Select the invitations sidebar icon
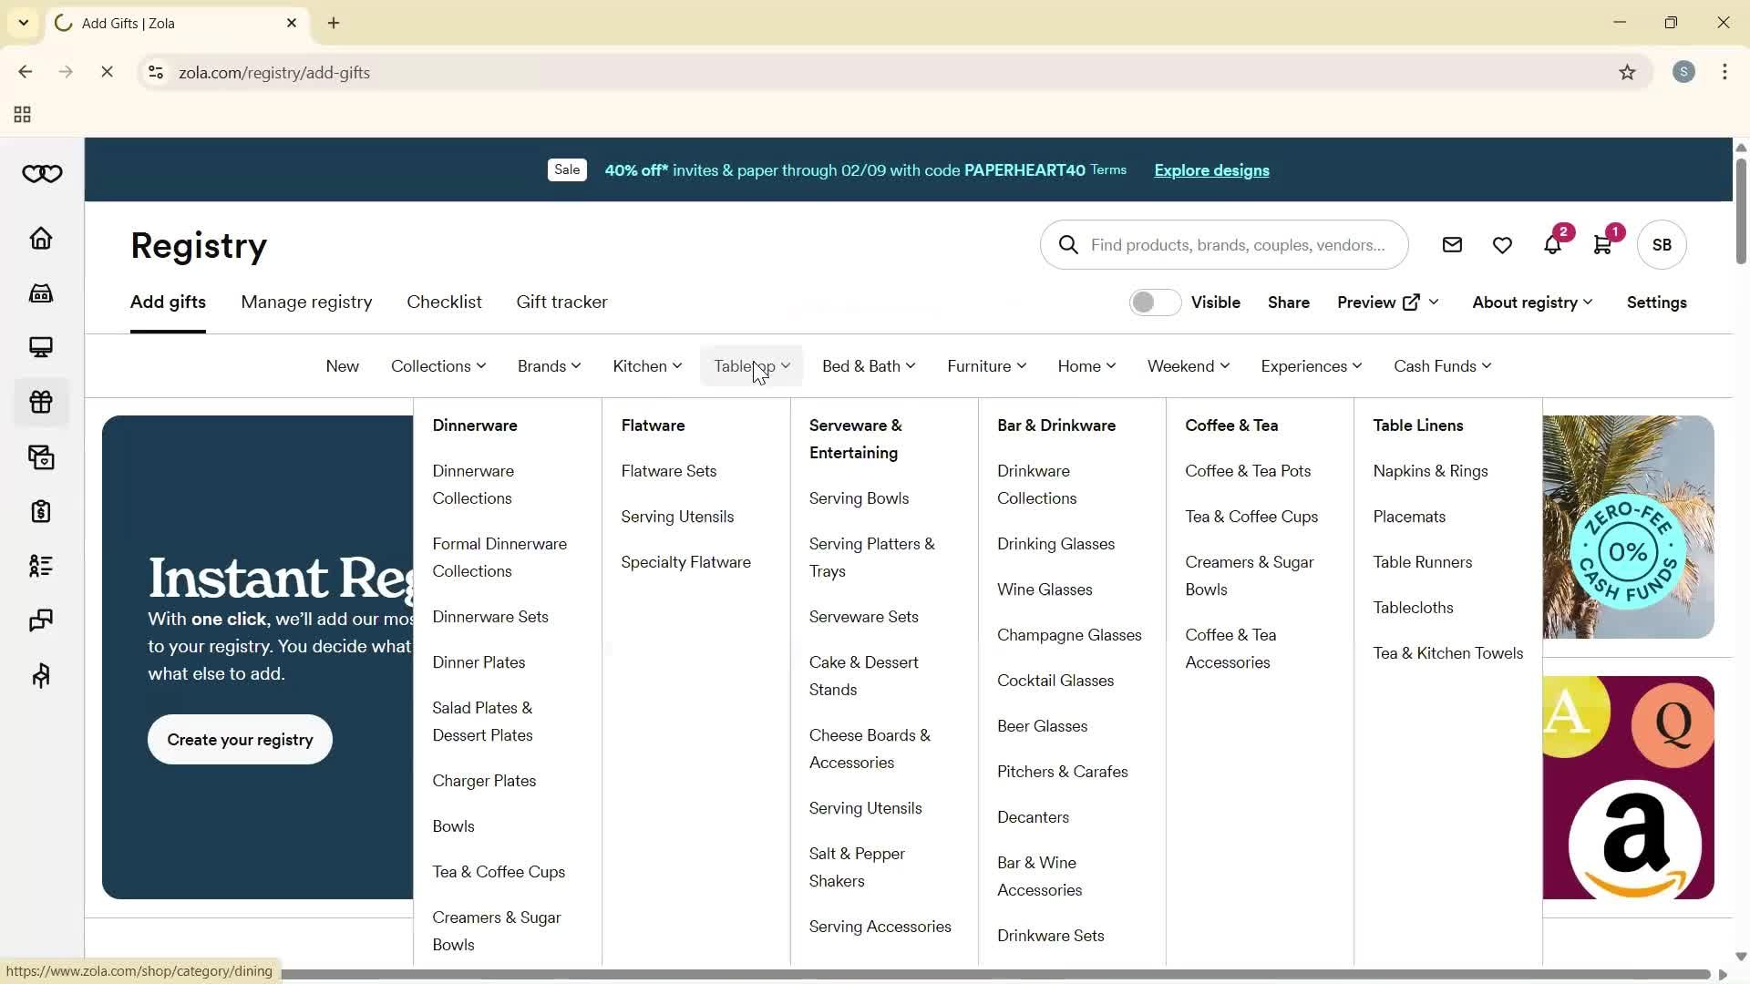Viewport: 1750px width, 984px height. (x=40, y=457)
